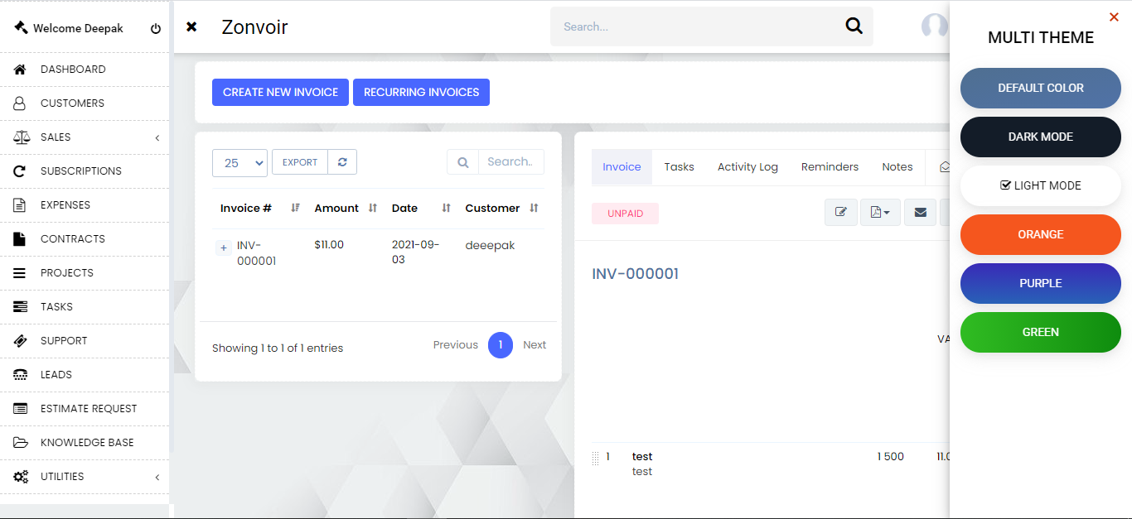The image size is (1132, 519).
Task: Click the user avatar profile icon
Action: pyautogui.click(x=934, y=26)
